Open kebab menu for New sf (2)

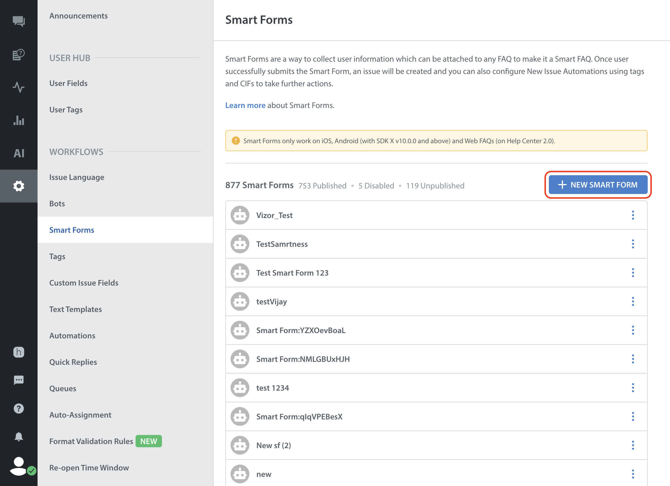[633, 445]
